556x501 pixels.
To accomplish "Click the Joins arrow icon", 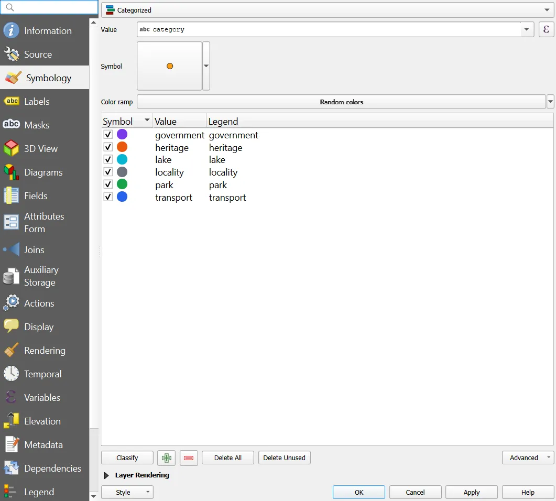I will click(11, 249).
